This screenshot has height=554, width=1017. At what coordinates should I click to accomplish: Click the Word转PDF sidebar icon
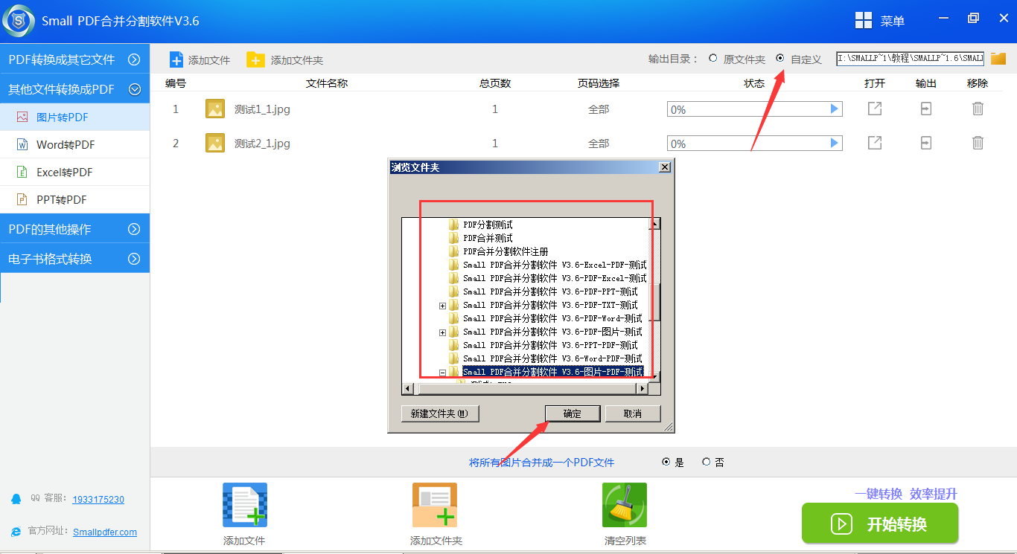point(22,144)
